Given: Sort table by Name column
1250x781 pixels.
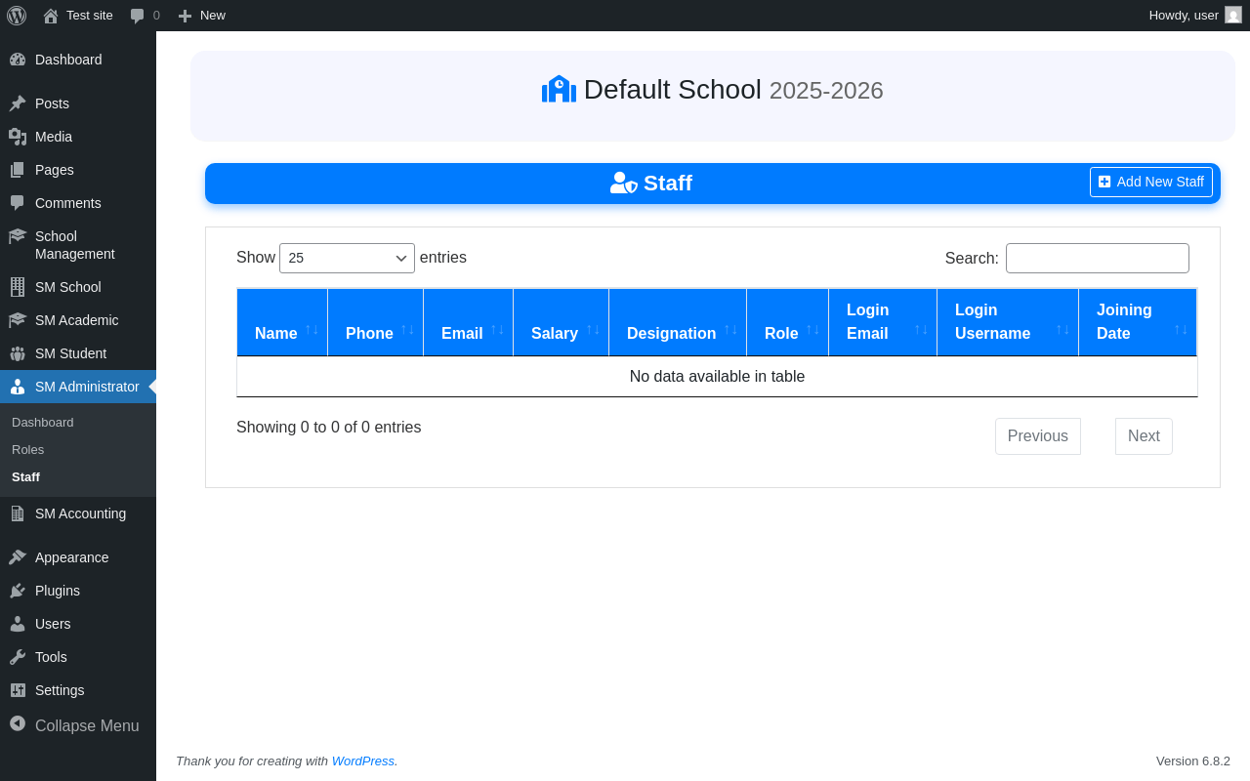Looking at the screenshot, I should click(x=282, y=322).
